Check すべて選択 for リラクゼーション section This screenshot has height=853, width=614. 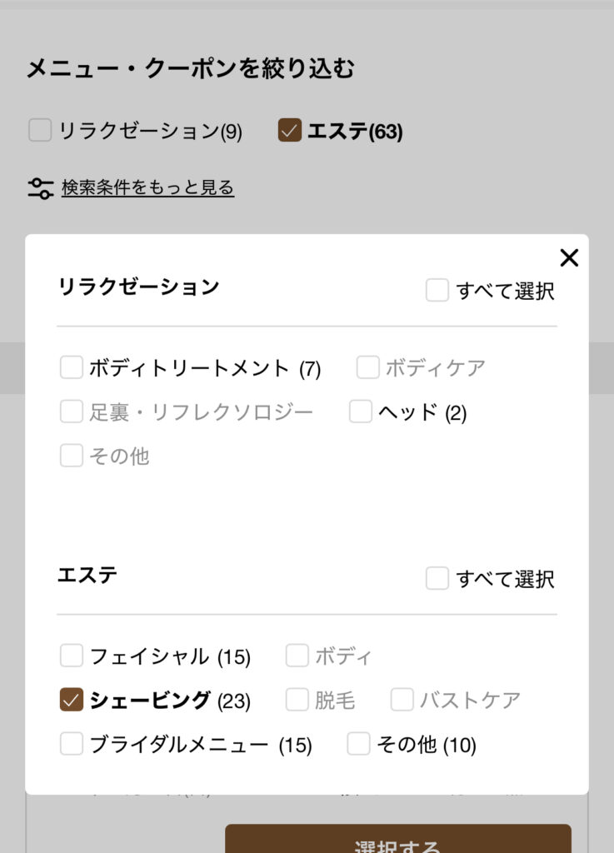pyautogui.click(x=437, y=291)
